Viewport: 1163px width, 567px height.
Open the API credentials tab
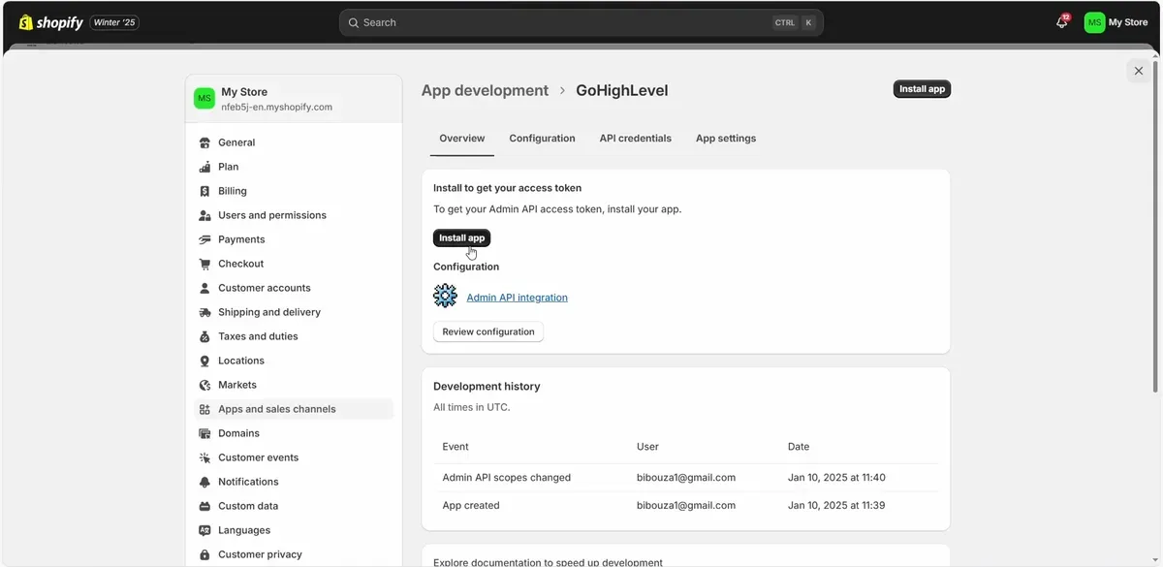click(x=635, y=139)
